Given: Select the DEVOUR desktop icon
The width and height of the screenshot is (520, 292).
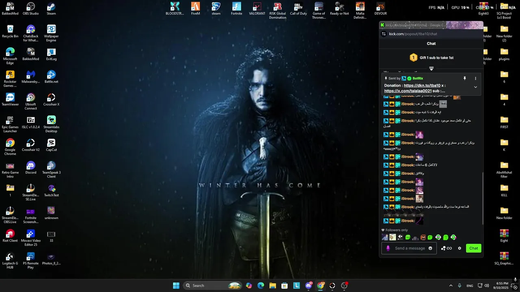Looking at the screenshot, I should 380,9.
